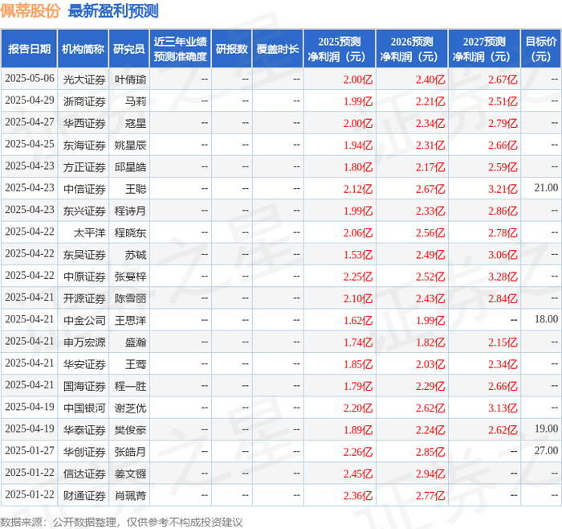The height and width of the screenshot is (529, 562).
Task: Click 中信证券 target price 21.00
Action: pyautogui.click(x=546, y=187)
